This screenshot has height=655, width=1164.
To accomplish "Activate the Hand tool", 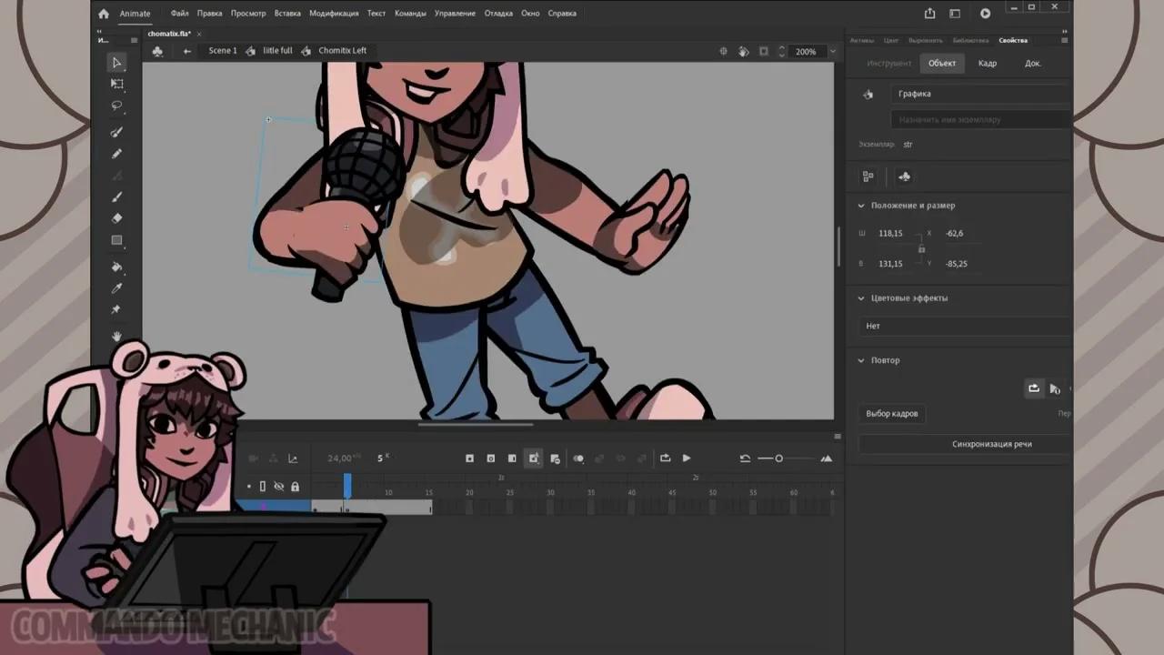I will [x=116, y=337].
